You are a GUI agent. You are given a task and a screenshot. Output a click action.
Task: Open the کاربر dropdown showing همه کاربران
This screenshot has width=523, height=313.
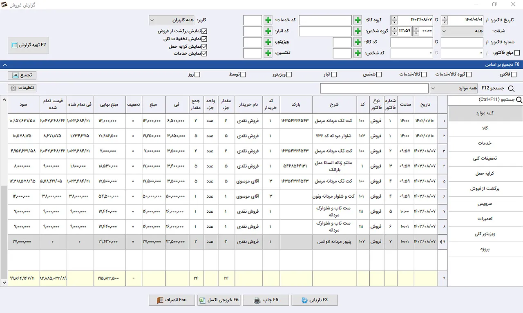tap(172, 20)
